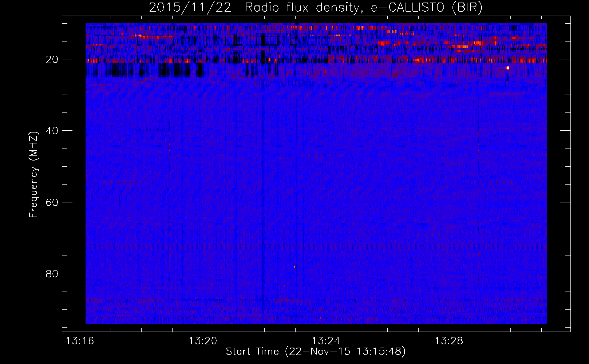
Task: Click the 13:28 time tick label
Action: [x=449, y=341]
